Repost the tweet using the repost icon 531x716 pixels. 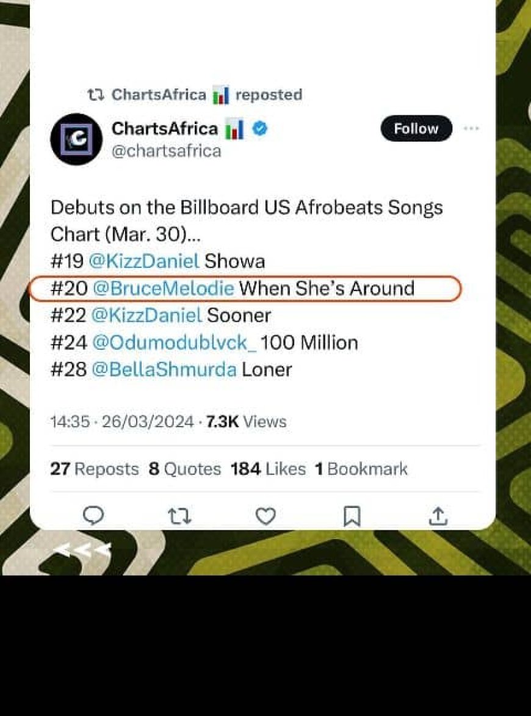point(179,517)
